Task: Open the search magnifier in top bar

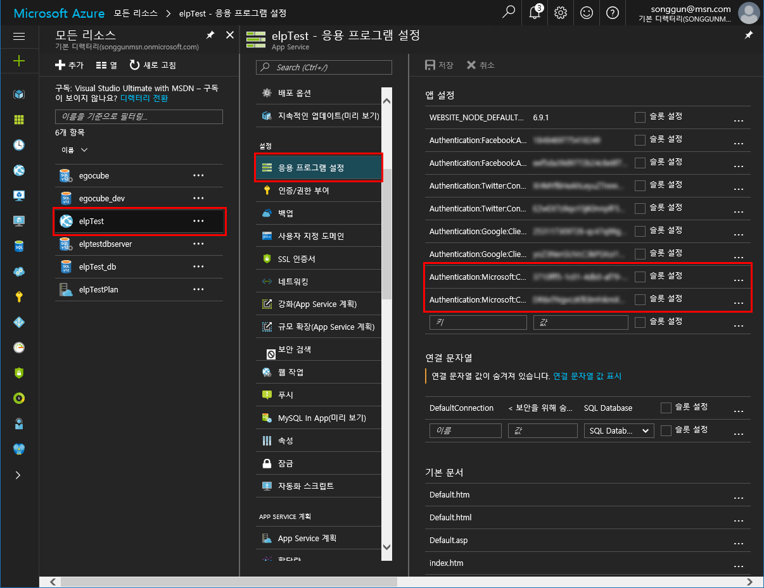Action: [508, 13]
